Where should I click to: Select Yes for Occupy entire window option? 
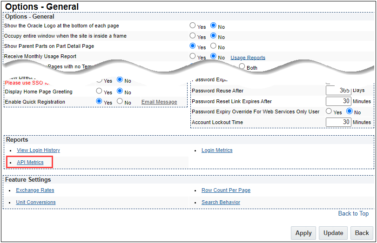click(x=193, y=35)
